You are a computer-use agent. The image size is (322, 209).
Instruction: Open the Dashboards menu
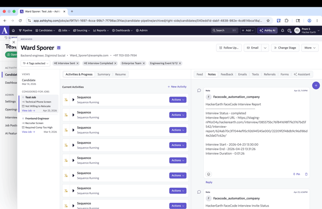click(x=122, y=30)
